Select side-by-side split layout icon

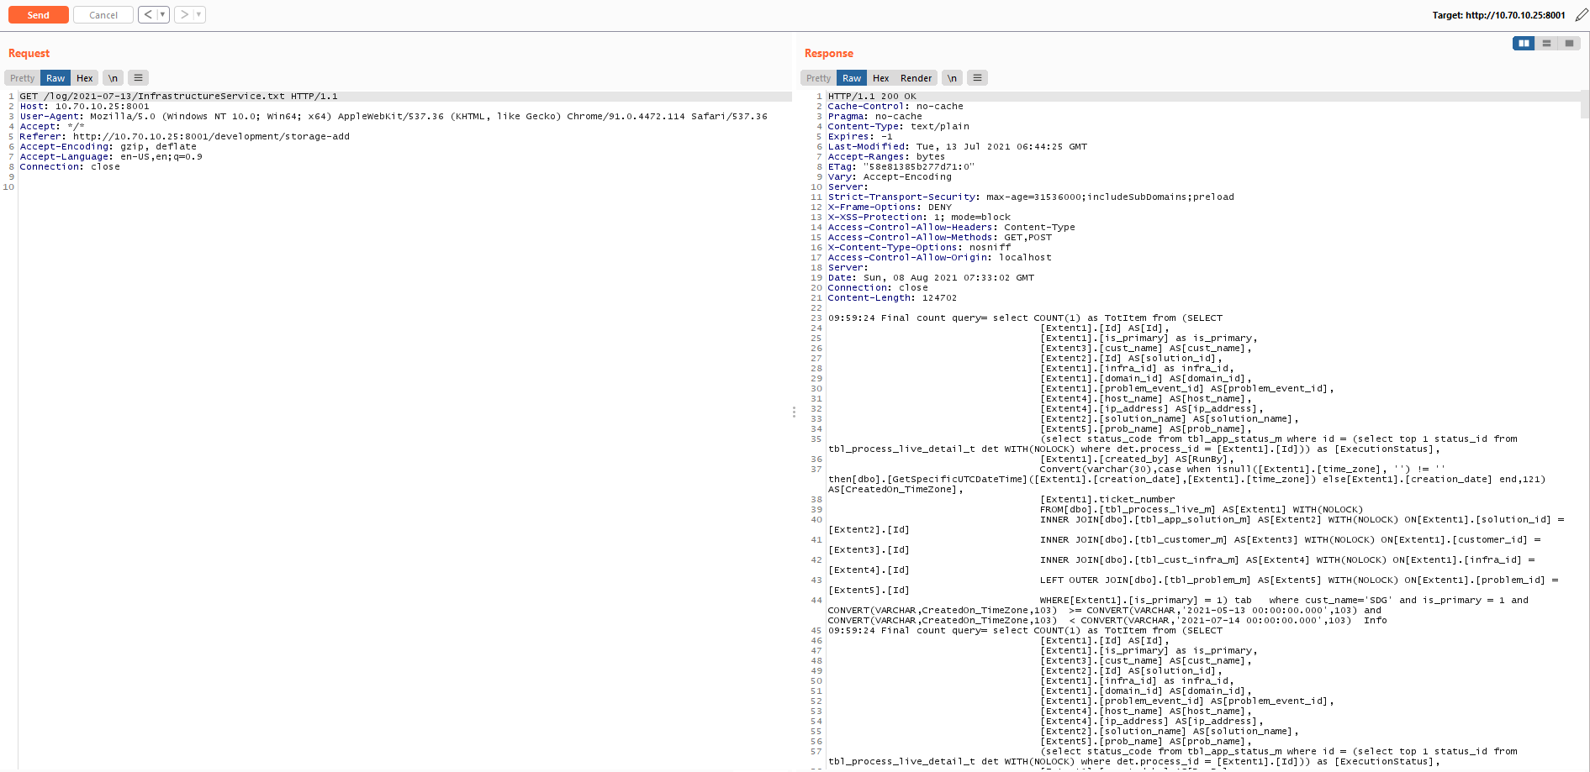click(1524, 43)
